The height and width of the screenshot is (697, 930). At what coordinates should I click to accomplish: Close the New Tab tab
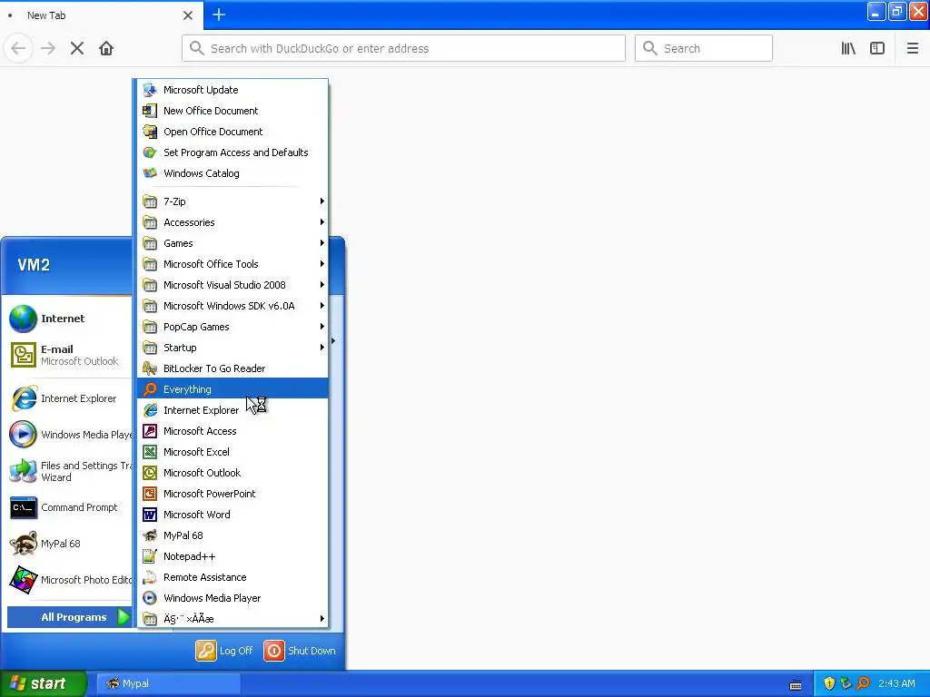[x=188, y=15]
